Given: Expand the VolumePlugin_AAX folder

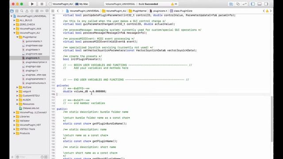Looking at the screenshot, I should pos(15,29).
